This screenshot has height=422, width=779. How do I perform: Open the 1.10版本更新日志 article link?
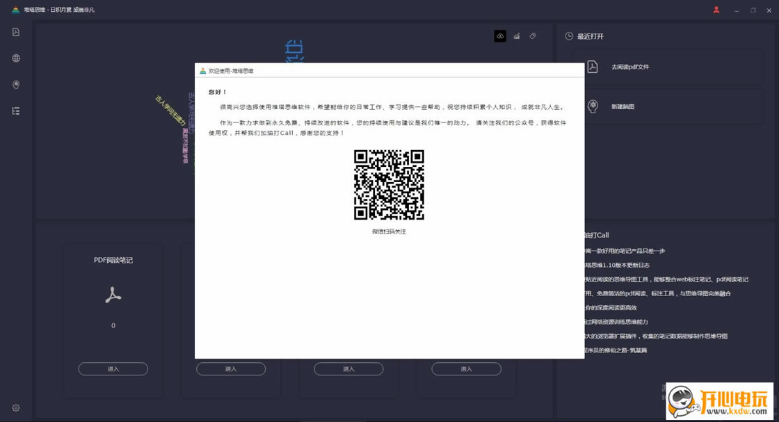click(618, 265)
